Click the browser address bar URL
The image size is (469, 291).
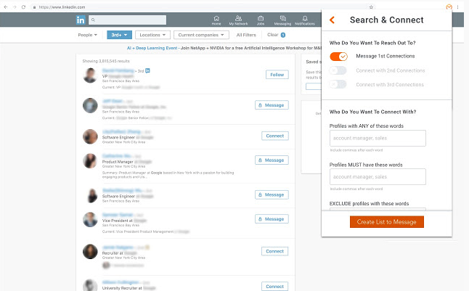(62, 7)
